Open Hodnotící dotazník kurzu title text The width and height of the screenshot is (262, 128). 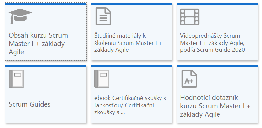click(x=215, y=106)
